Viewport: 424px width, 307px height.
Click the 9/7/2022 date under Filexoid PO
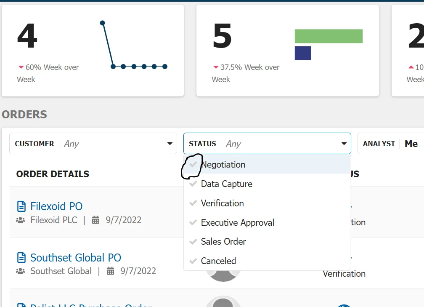(x=124, y=220)
